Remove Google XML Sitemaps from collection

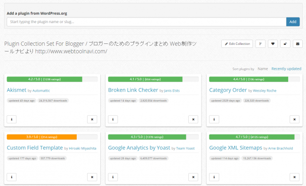click(295, 177)
